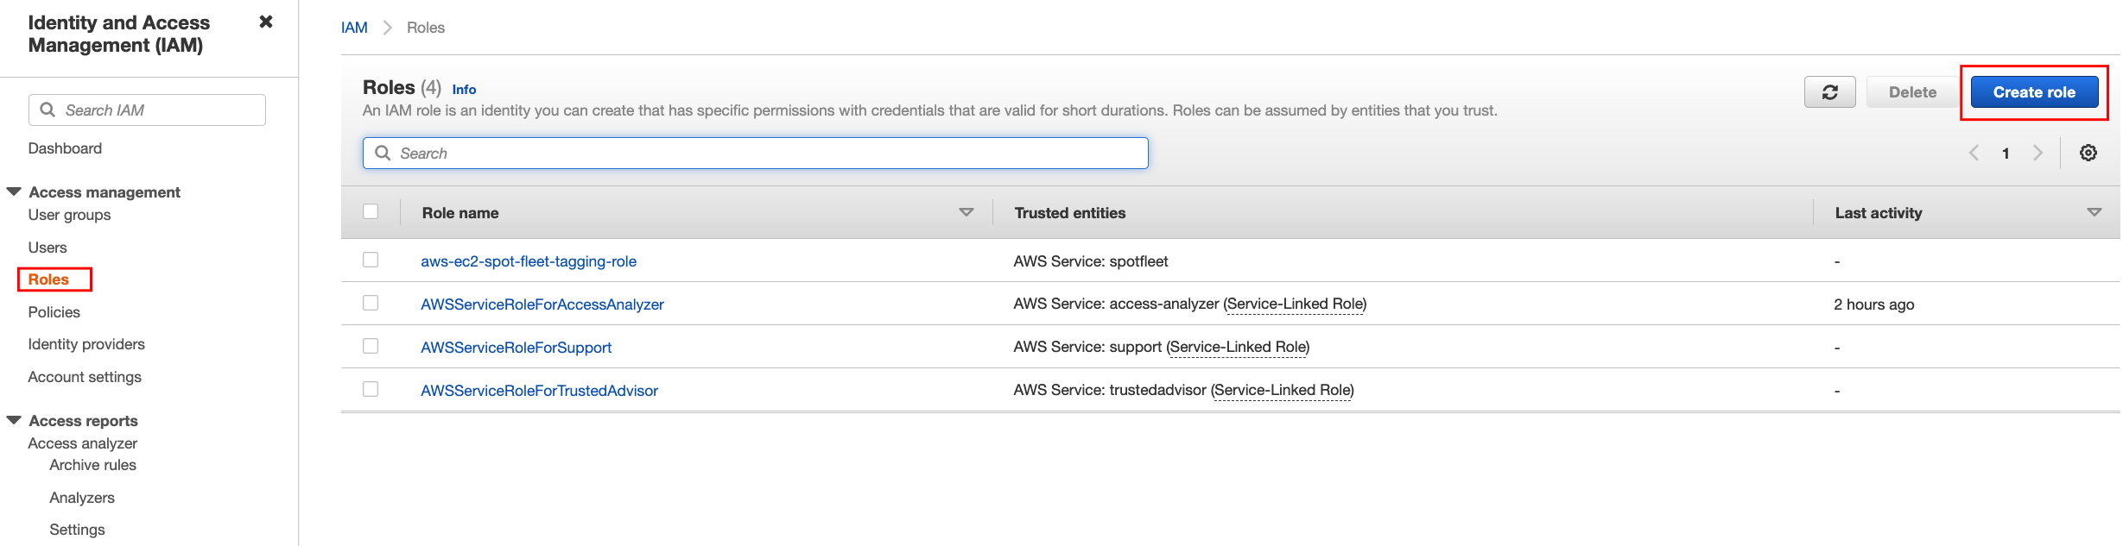
Task: Open the AWSServiceRoleForAccessAnalyzer role link
Action: pos(542,304)
